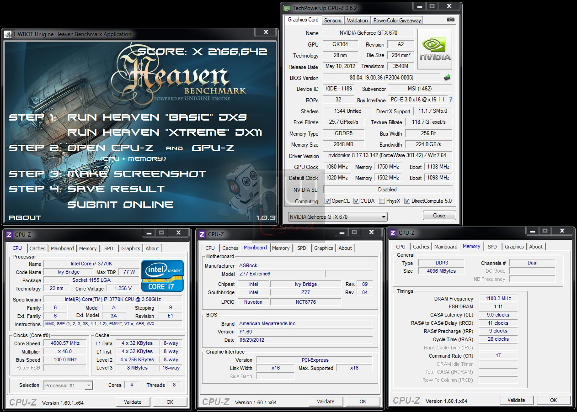
Task: Click "About" in the Heaven benchmark window
Action: (x=25, y=218)
